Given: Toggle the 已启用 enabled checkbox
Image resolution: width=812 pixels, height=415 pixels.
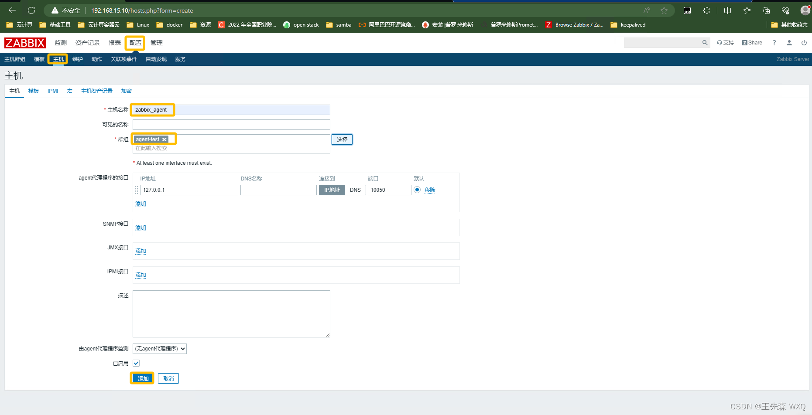Looking at the screenshot, I should (136, 363).
